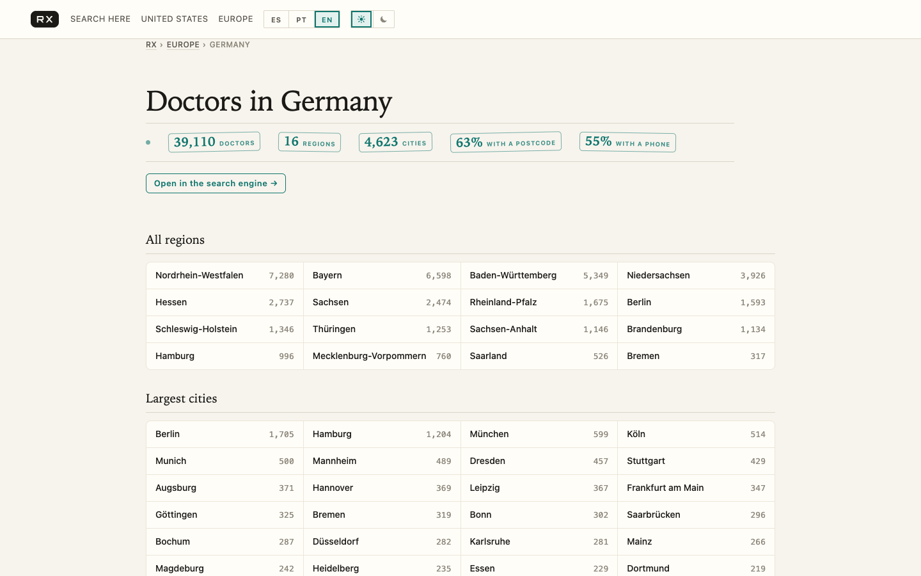This screenshot has height=576, width=921.
Task: Click Europe breadcrumb link
Action: (x=183, y=45)
